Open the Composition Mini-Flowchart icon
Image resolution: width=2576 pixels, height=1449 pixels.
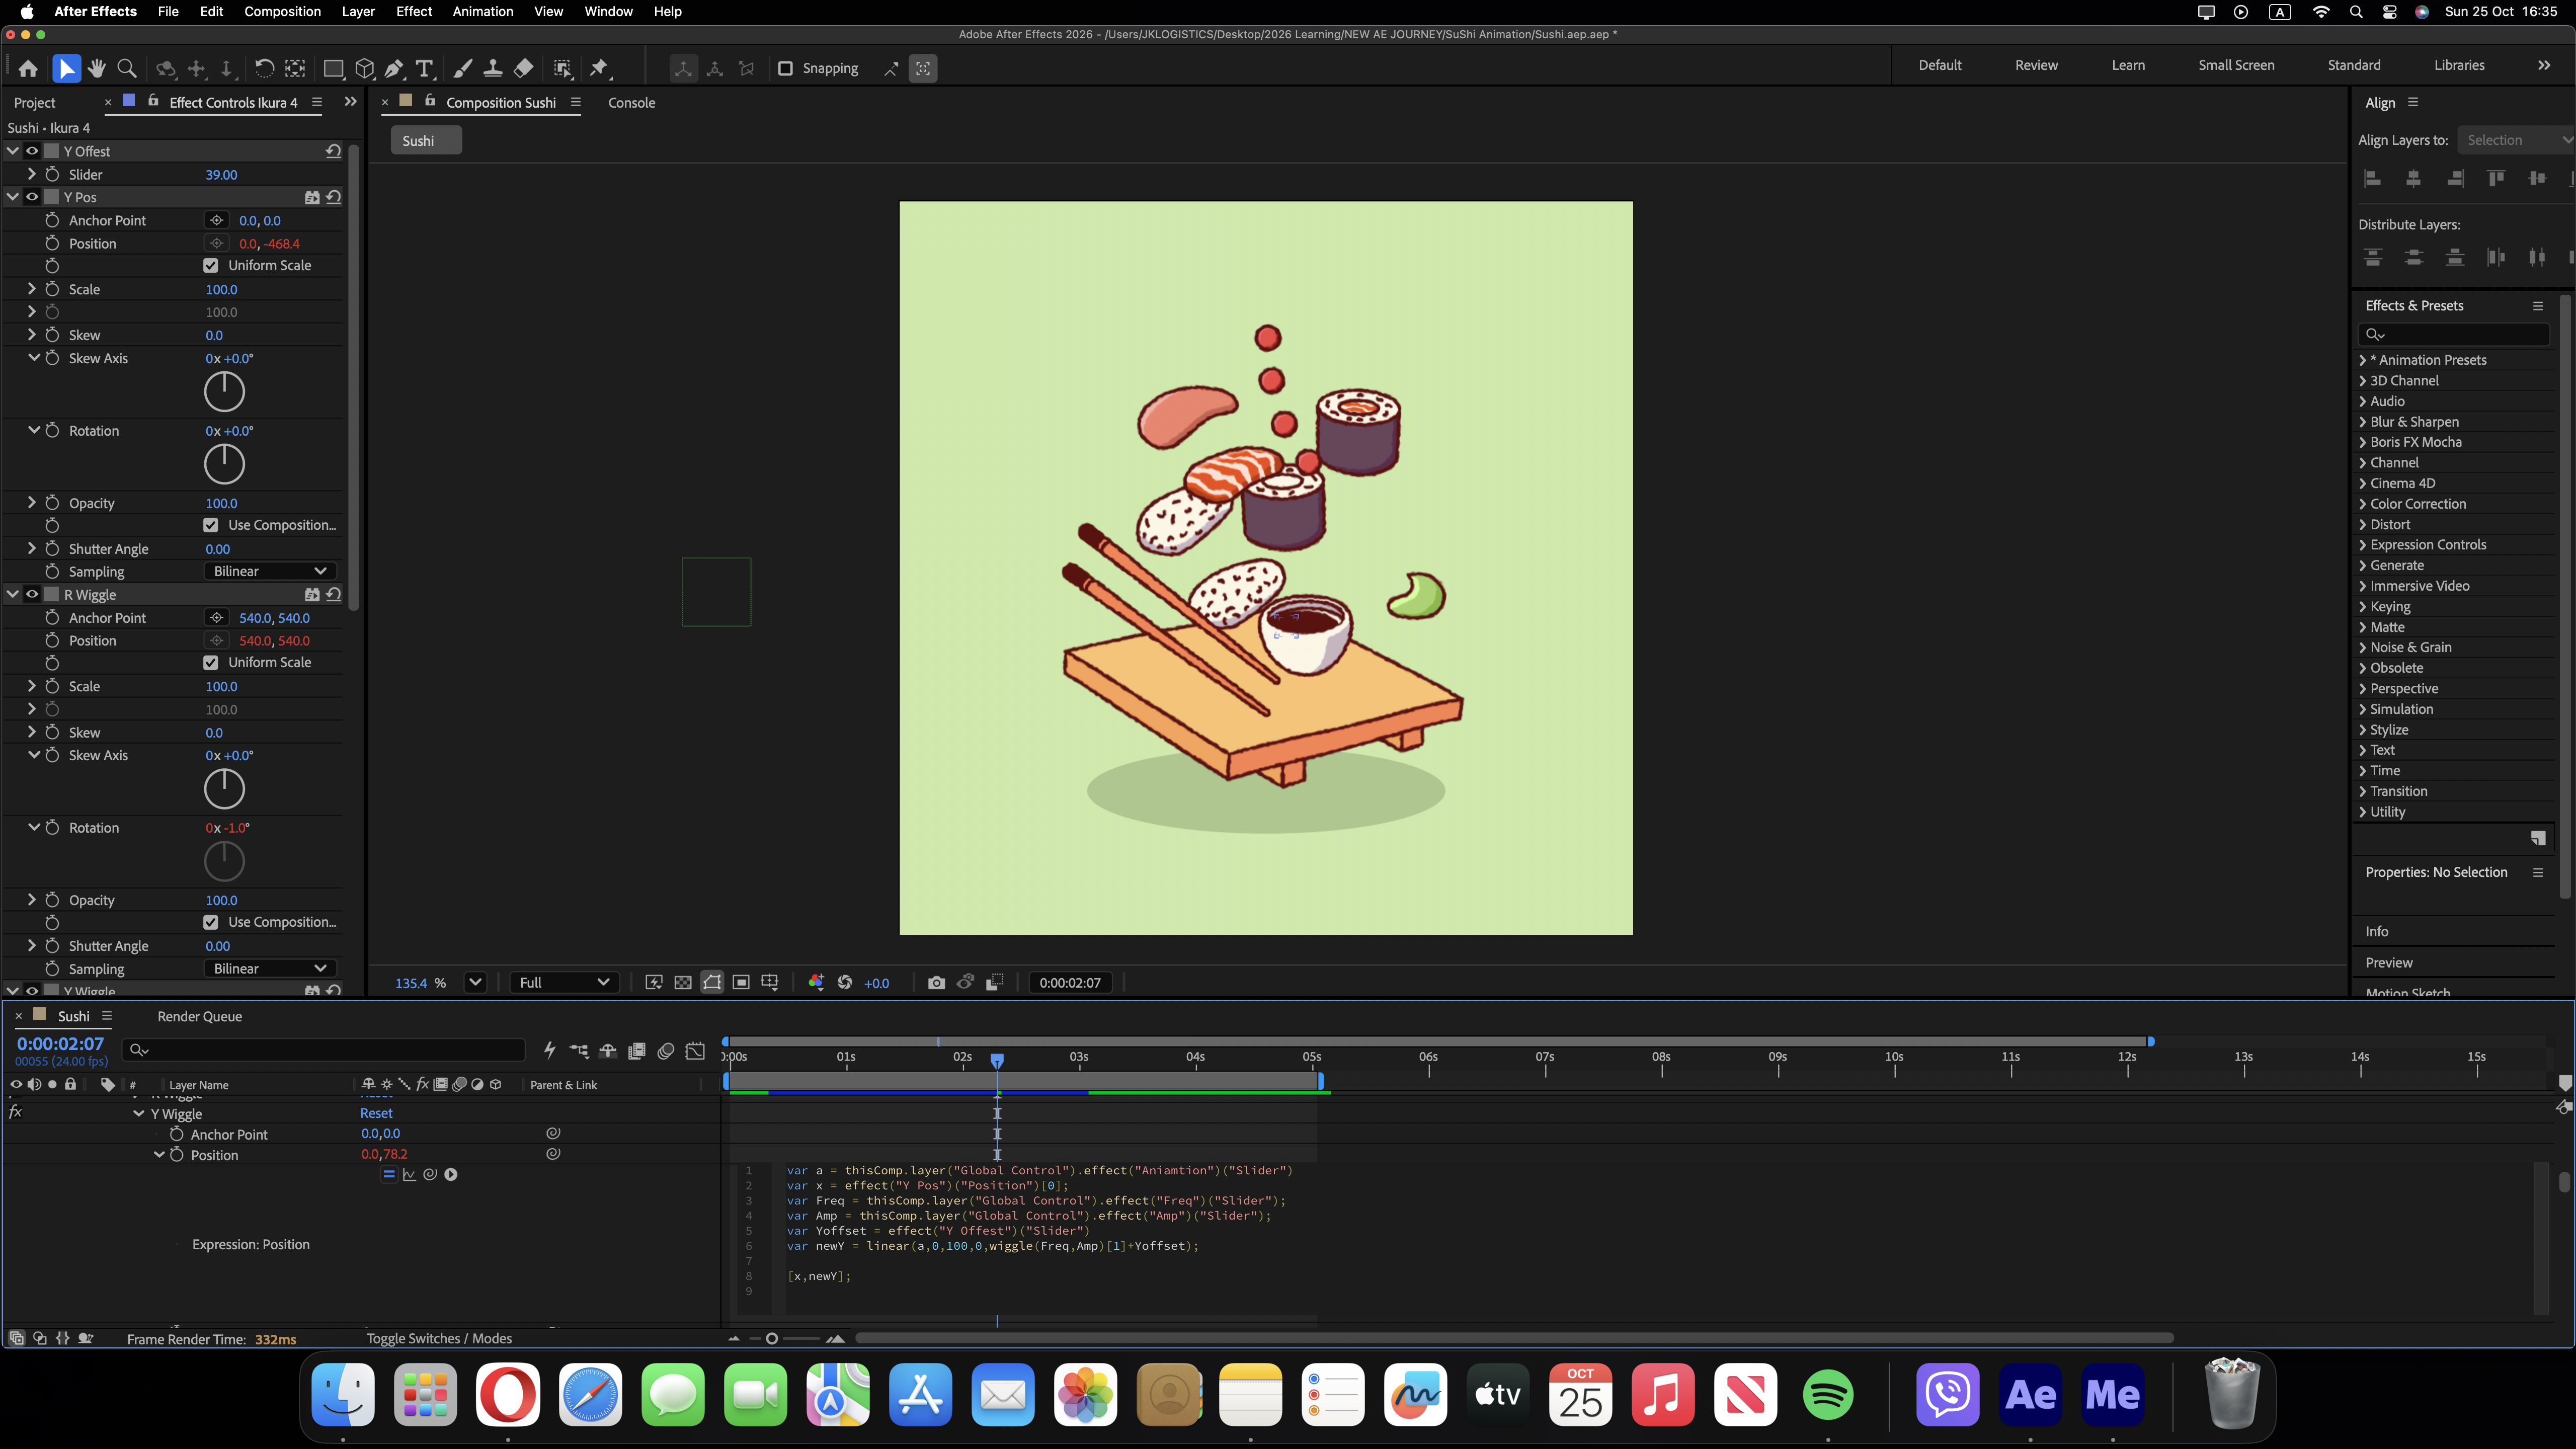pyautogui.click(x=579, y=1051)
